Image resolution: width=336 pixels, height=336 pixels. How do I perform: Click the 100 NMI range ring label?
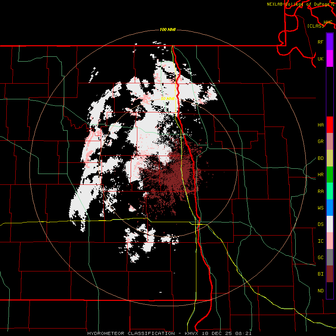pyautogui.click(x=168, y=29)
